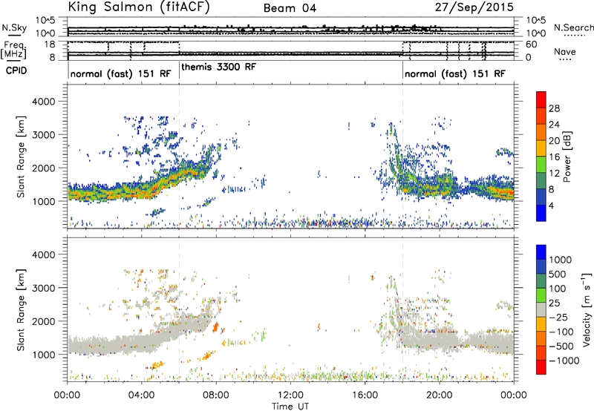
Task: Click the 'Power [dB]' colorbar label
Action: click(567, 157)
